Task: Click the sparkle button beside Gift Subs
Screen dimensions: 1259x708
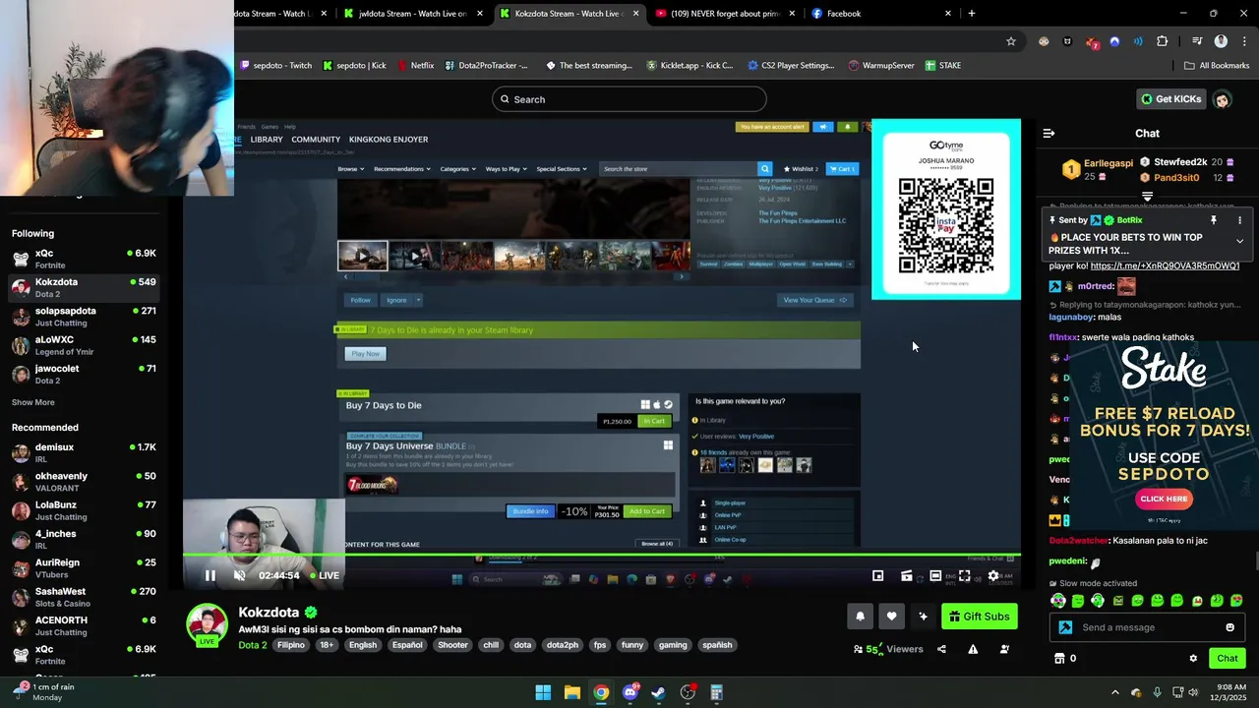Action: (923, 617)
